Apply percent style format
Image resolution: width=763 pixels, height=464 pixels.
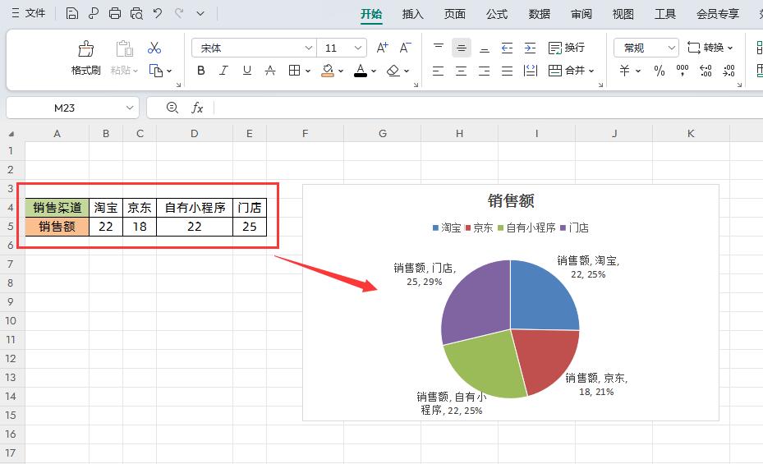660,71
